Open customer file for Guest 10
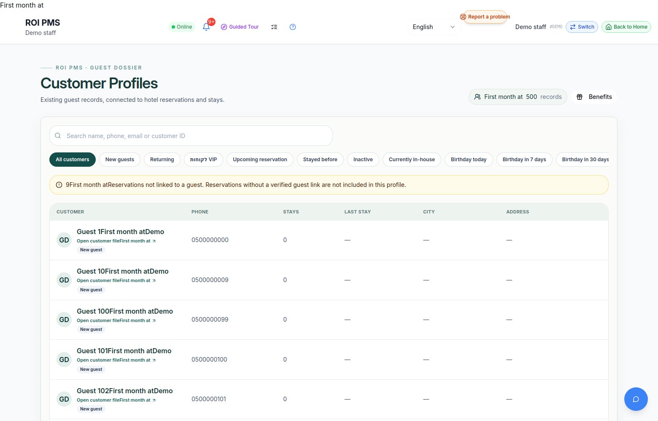The height and width of the screenshot is (421, 658). click(x=116, y=281)
